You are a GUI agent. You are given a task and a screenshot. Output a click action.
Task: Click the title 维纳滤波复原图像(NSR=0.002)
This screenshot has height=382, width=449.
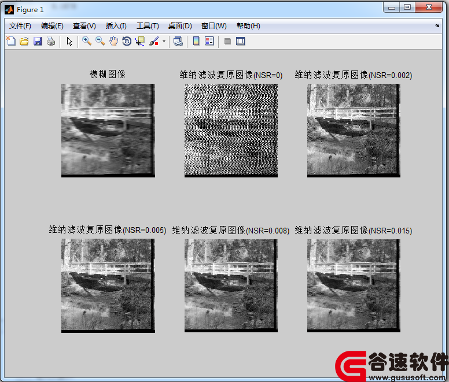coord(354,75)
